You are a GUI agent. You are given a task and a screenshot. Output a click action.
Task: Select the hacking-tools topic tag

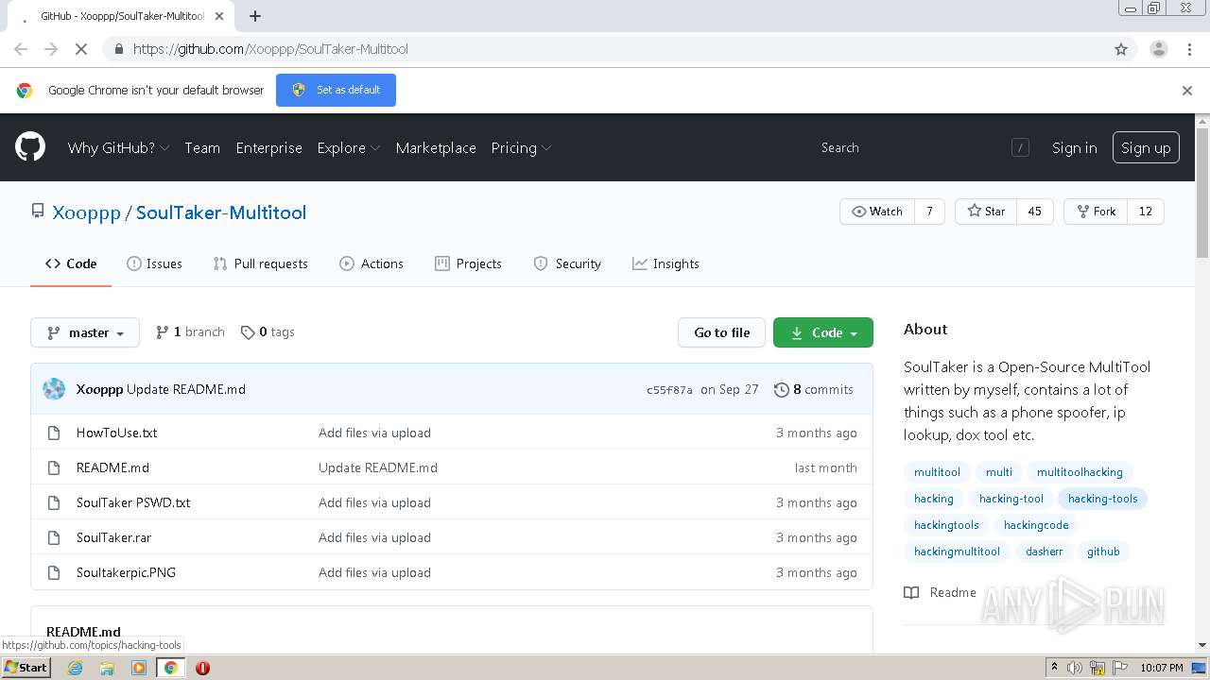tap(1102, 499)
